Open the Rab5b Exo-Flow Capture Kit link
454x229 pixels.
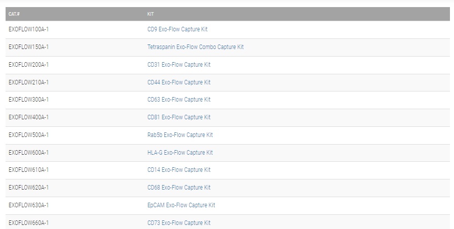[180, 135]
